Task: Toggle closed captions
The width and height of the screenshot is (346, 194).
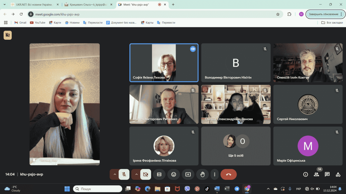Action: coord(159,174)
